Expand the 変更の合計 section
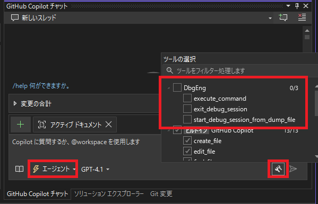 tap(15, 104)
